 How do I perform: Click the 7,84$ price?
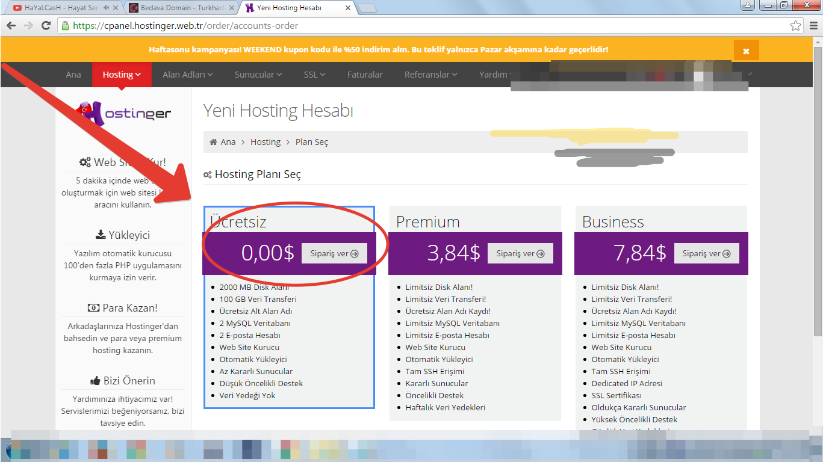click(640, 253)
